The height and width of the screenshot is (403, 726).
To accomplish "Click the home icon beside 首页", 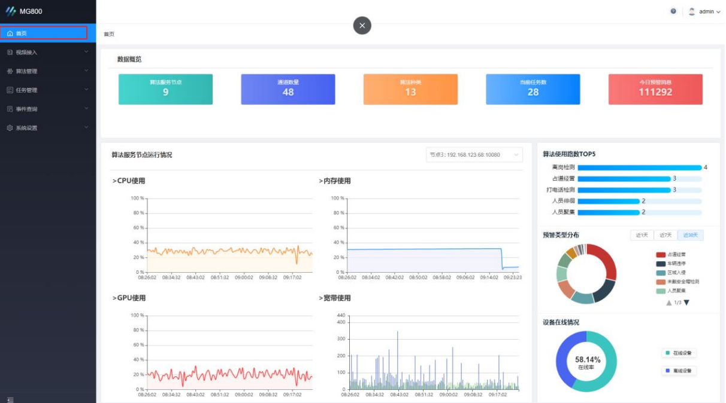I will [x=10, y=33].
